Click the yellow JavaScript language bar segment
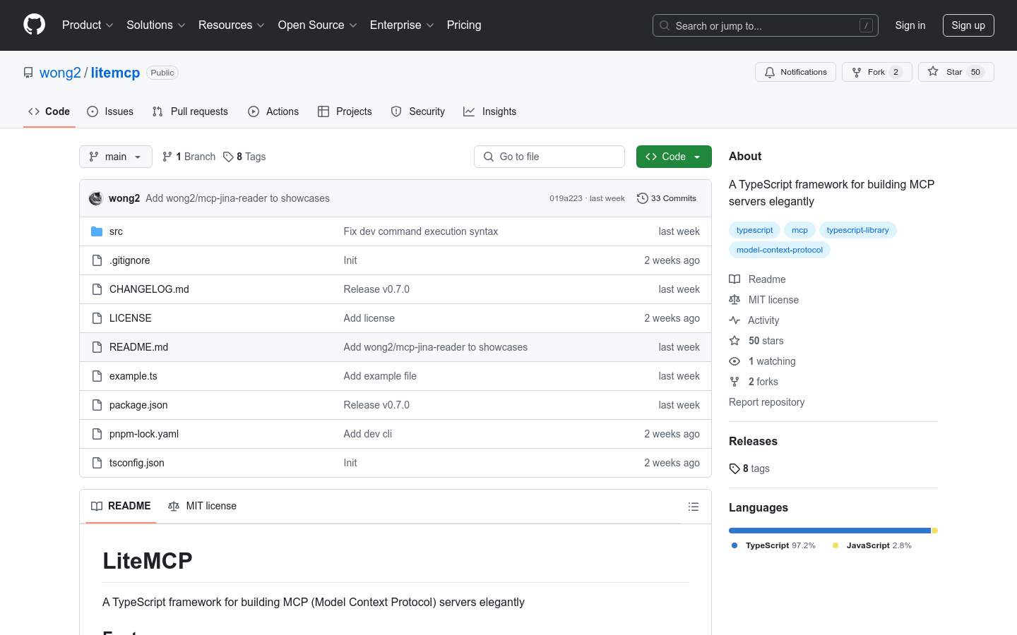The height and width of the screenshot is (635, 1017). click(x=935, y=531)
